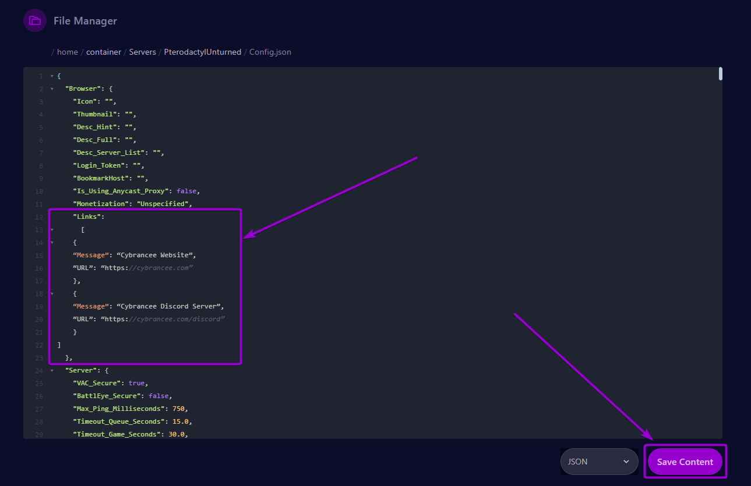Click the File Manager heading text
The width and height of the screenshot is (751, 486).
[85, 21]
